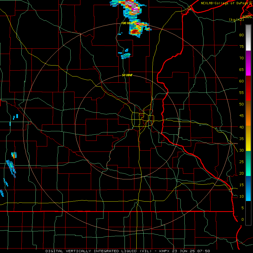Click the 75 value on the color scale
Image resolution: width=253 pixels, height=253 pixels.
[241, 46]
